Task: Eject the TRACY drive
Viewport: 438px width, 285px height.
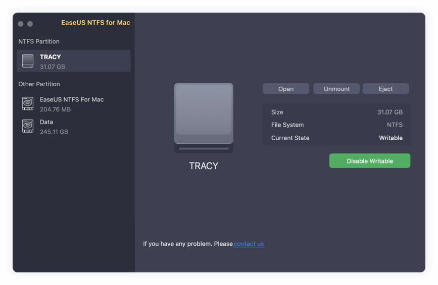Action: 385,89
